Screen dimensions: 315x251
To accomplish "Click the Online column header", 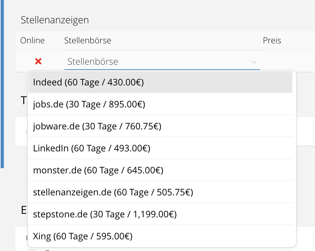I will click(x=32, y=40).
